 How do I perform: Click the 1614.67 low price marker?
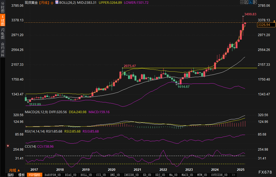(183, 86)
